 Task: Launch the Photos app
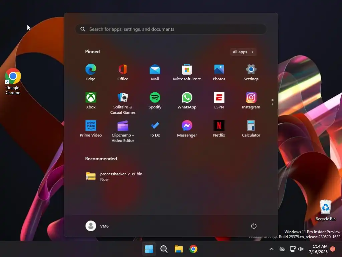(x=219, y=73)
